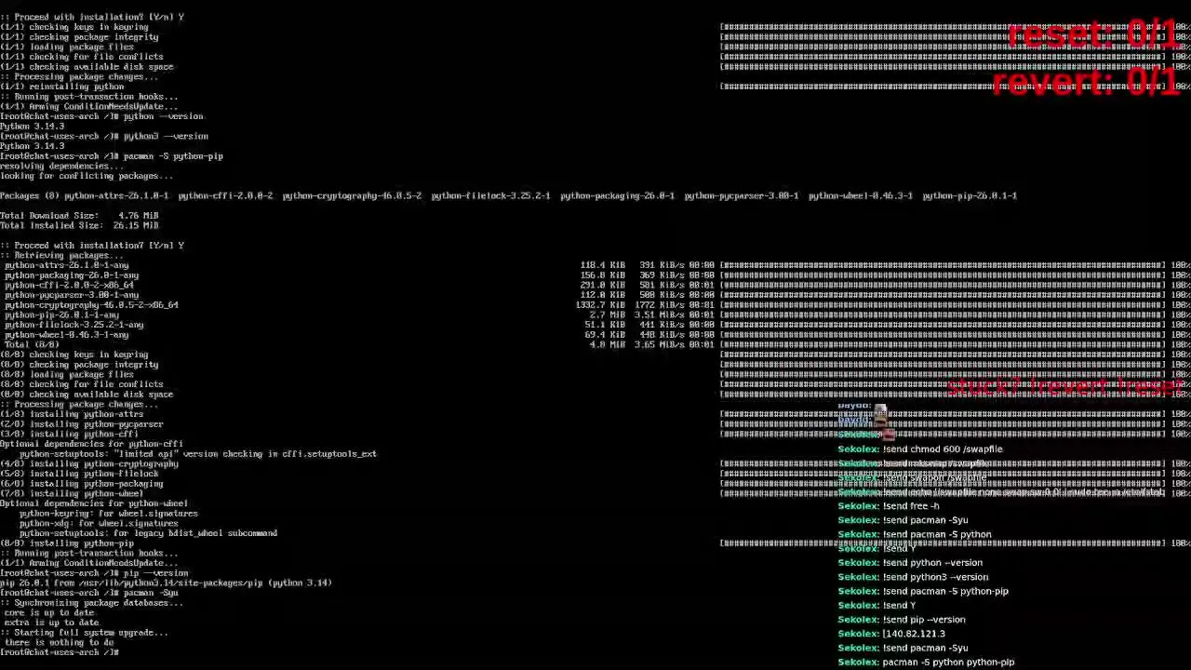Click package name 'python-filelock-3.25.2-1' in Packages list
The height and width of the screenshot is (670, 1191).
pyautogui.click(x=490, y=195)
